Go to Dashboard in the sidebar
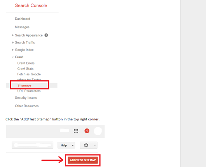Viewport: 206px width, 167px height. 23,19
